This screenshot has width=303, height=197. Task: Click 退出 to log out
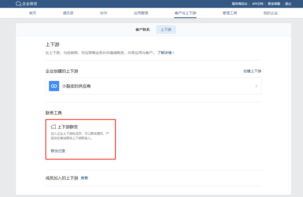[x=288, y=4]
